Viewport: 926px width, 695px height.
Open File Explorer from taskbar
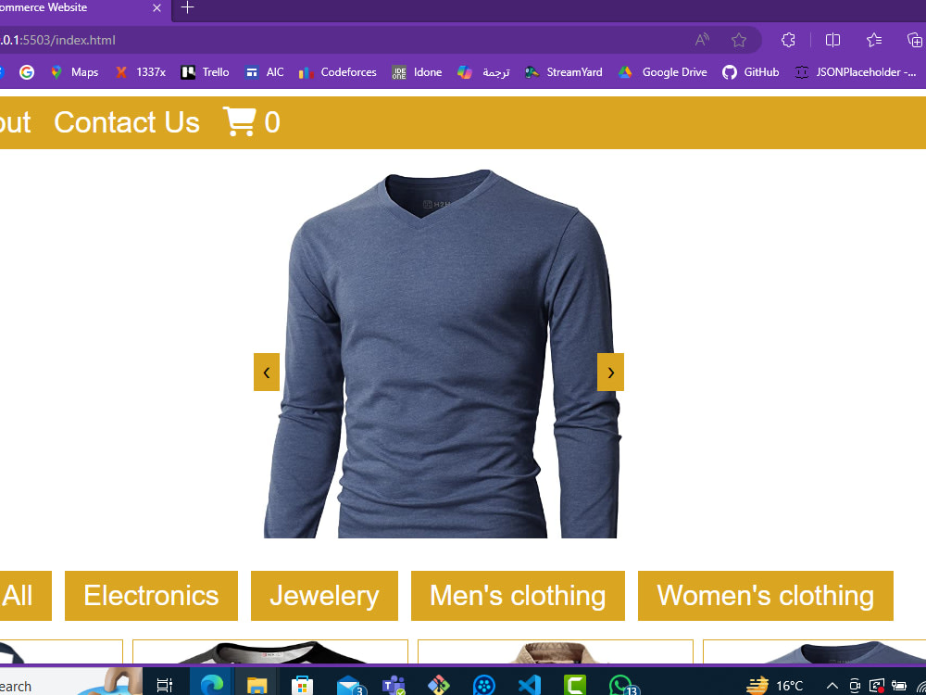pos(257,686)
